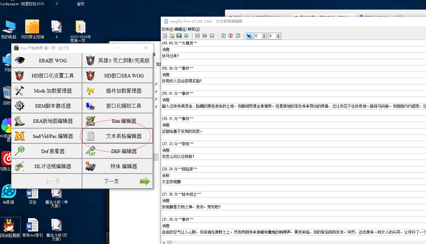The width and height of the screenshot is (426, 244).
Task: Open DEF 编辑器
Action: coord(118,151)
